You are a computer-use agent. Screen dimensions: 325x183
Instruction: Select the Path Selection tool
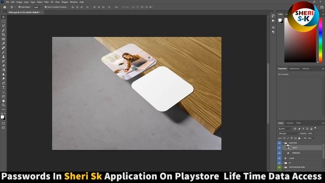pos(4,92)
